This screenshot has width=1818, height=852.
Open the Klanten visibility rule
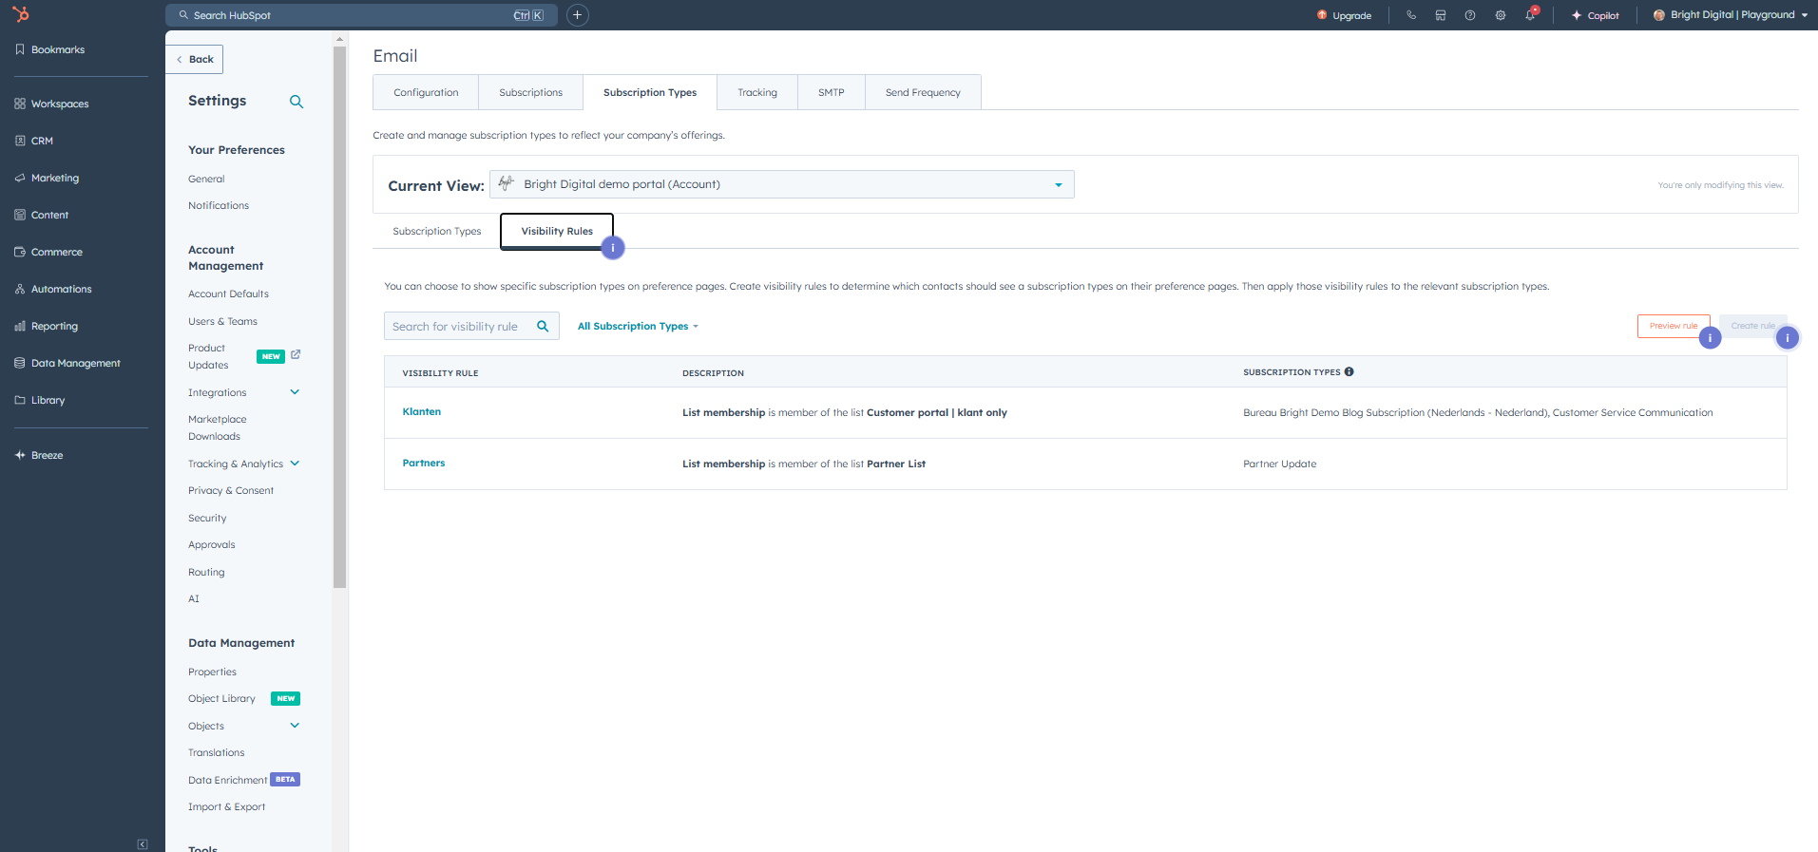[x=421, y=412]
